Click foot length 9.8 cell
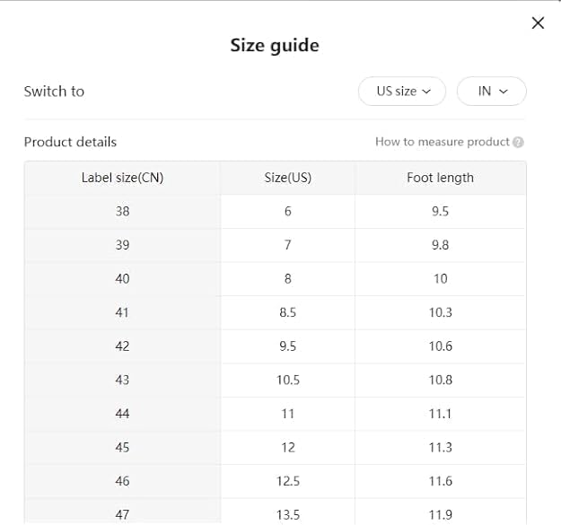561x525 pixels. point(440,245)
